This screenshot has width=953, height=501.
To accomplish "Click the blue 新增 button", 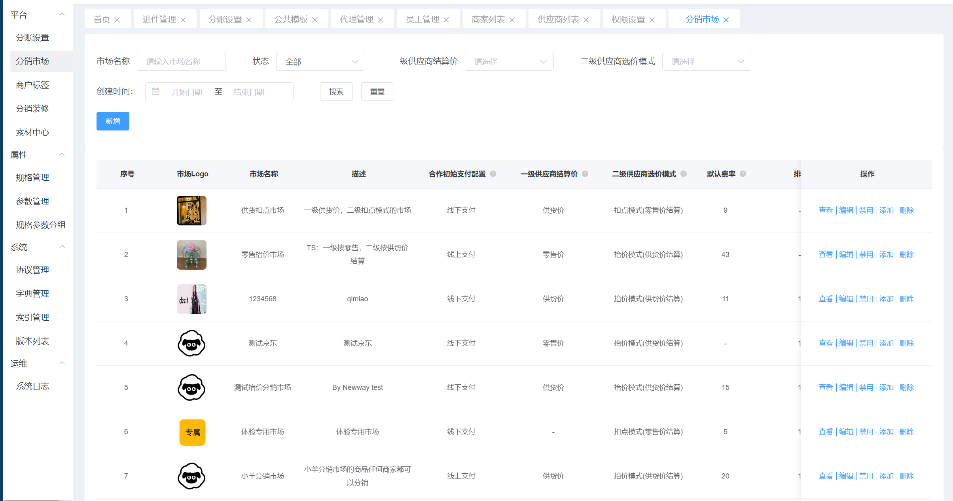I will point(113,121).
